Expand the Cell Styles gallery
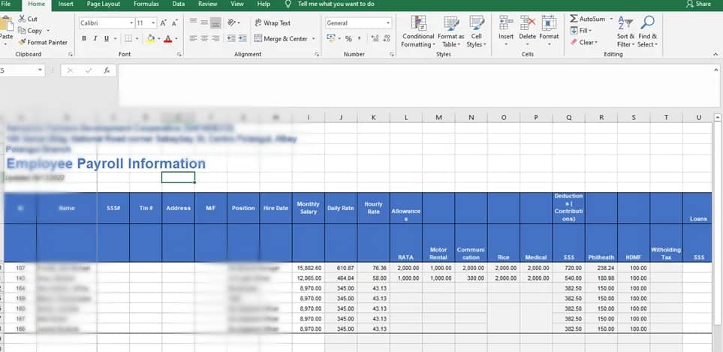This screenshot has height=352, width=723. 476,32
